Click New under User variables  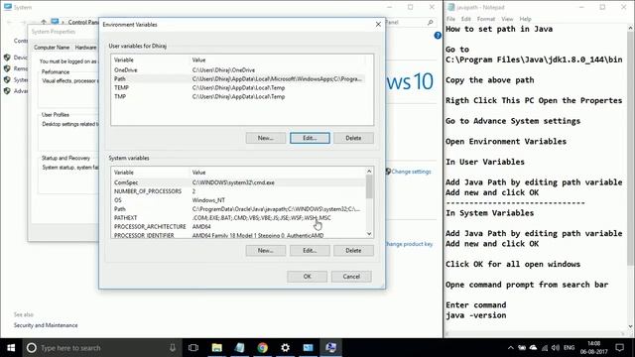[x=265, y=138]
